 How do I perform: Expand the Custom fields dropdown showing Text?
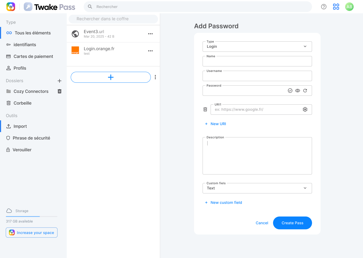click(257, 188)
